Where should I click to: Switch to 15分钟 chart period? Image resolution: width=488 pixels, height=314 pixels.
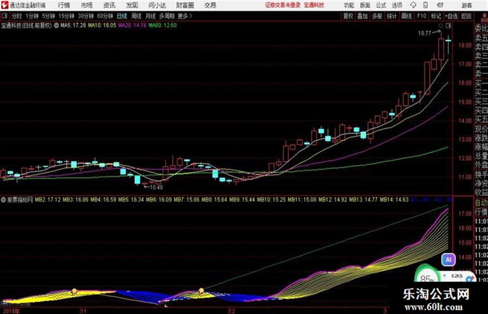click(67, 16)
